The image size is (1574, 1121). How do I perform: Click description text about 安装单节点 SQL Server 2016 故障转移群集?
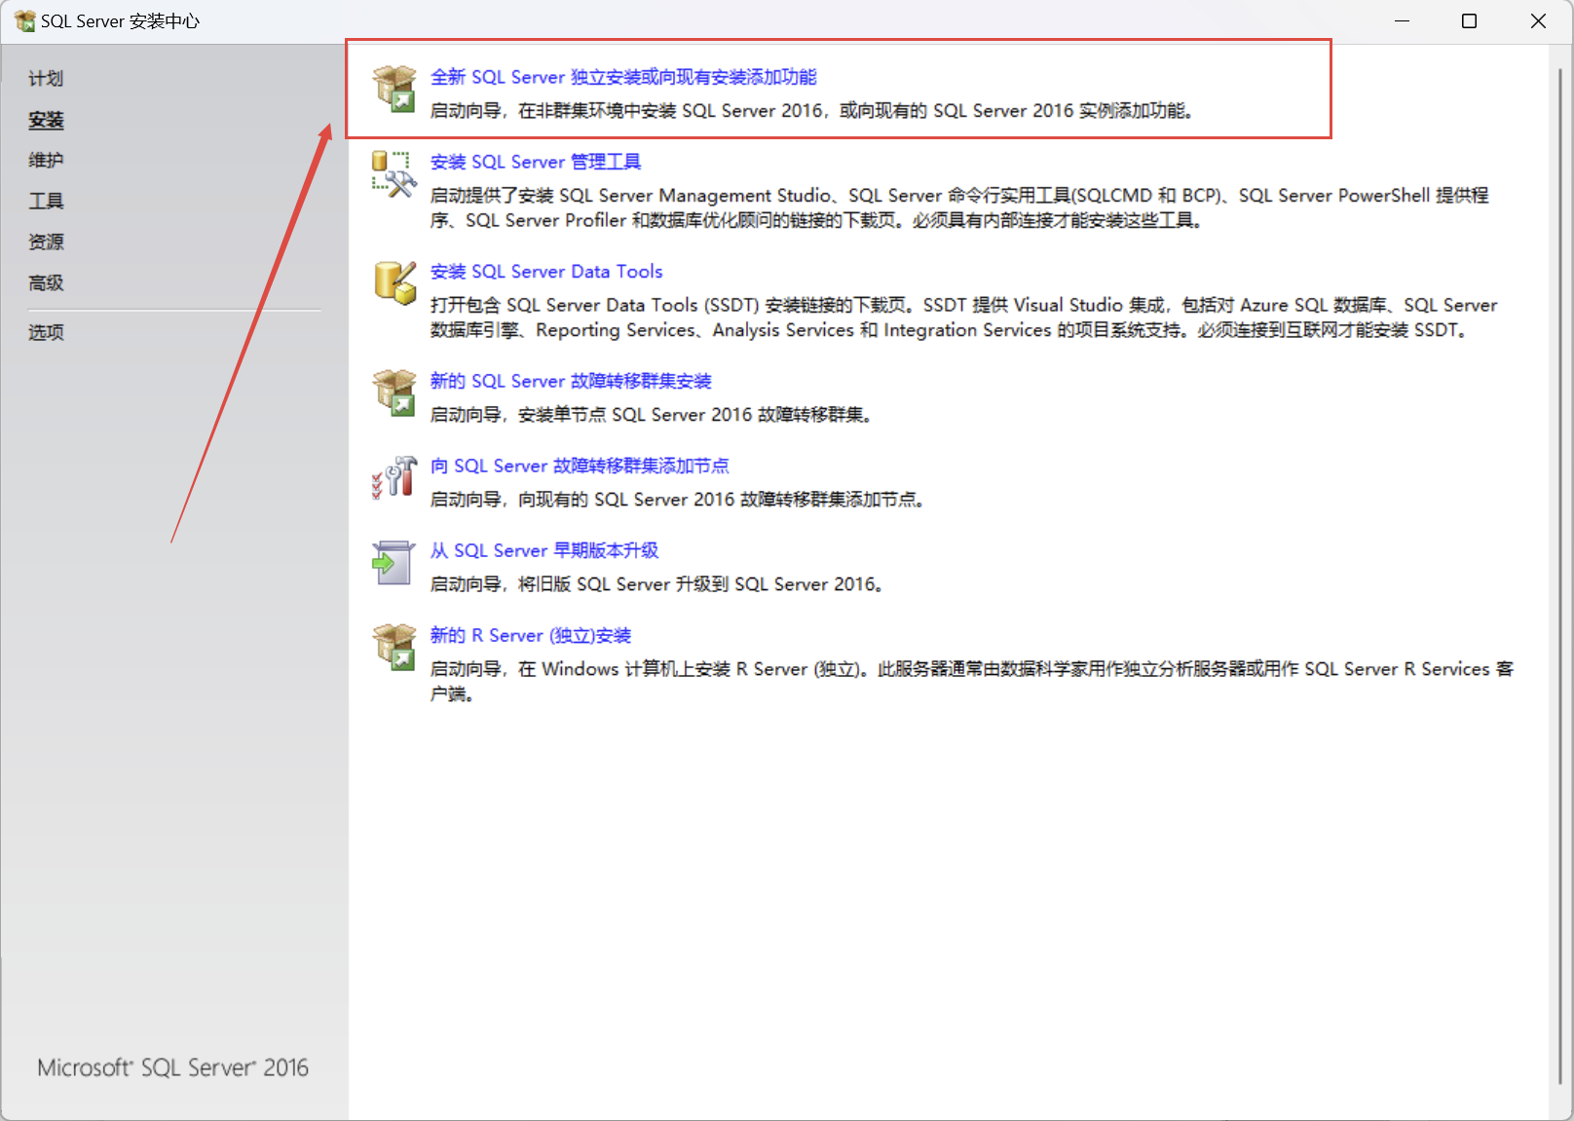(651, 415)
